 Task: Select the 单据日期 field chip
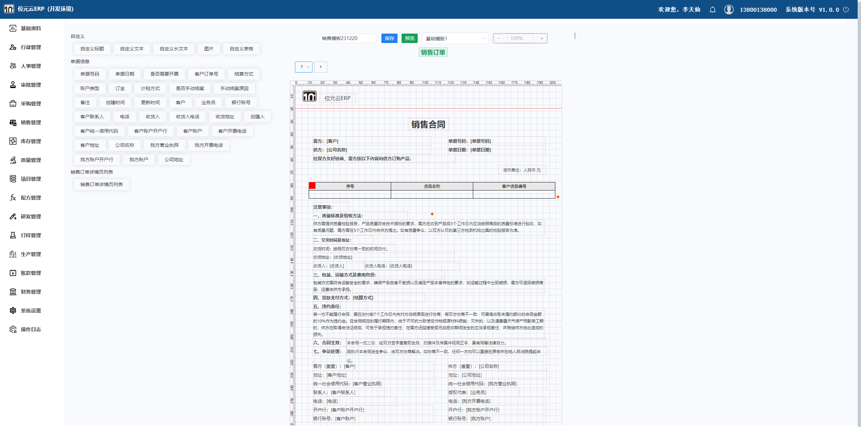[125, 74]
